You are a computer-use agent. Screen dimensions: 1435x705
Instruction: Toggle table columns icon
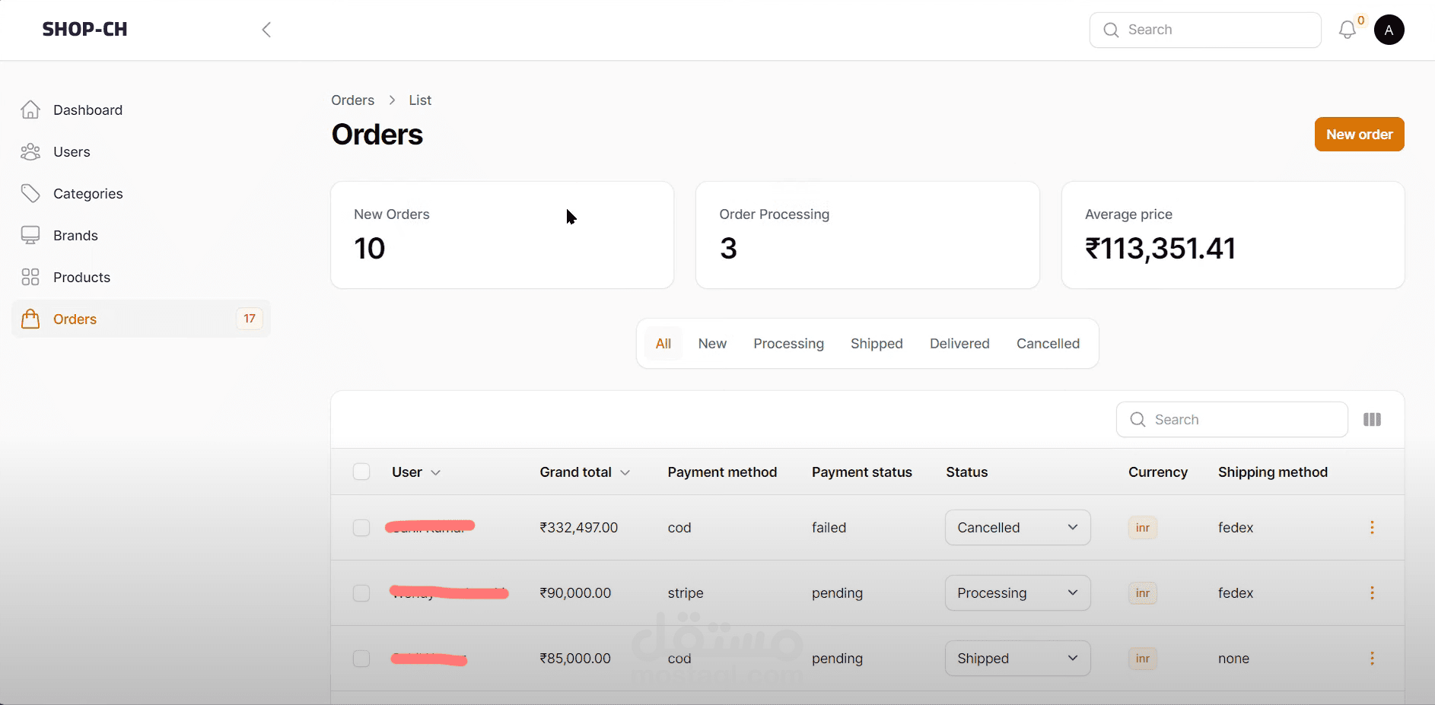pyautogui.click(x=1372, y=420)
